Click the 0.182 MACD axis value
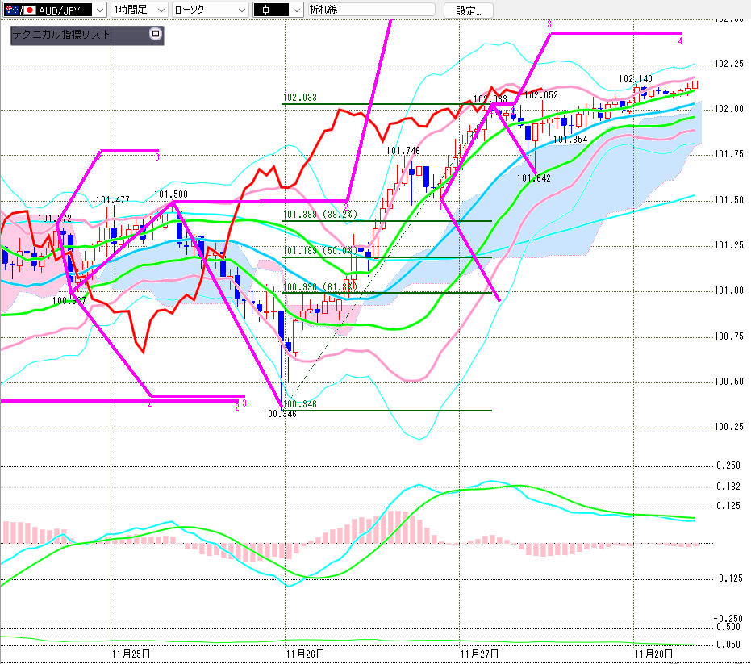This screenshot has width=751, height=664. coord(728,487)
